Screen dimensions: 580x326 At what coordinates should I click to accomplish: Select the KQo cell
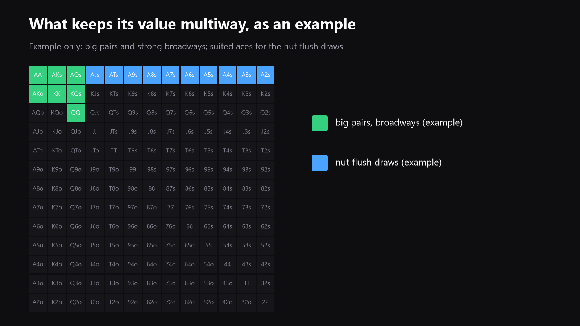coord(57,113)
